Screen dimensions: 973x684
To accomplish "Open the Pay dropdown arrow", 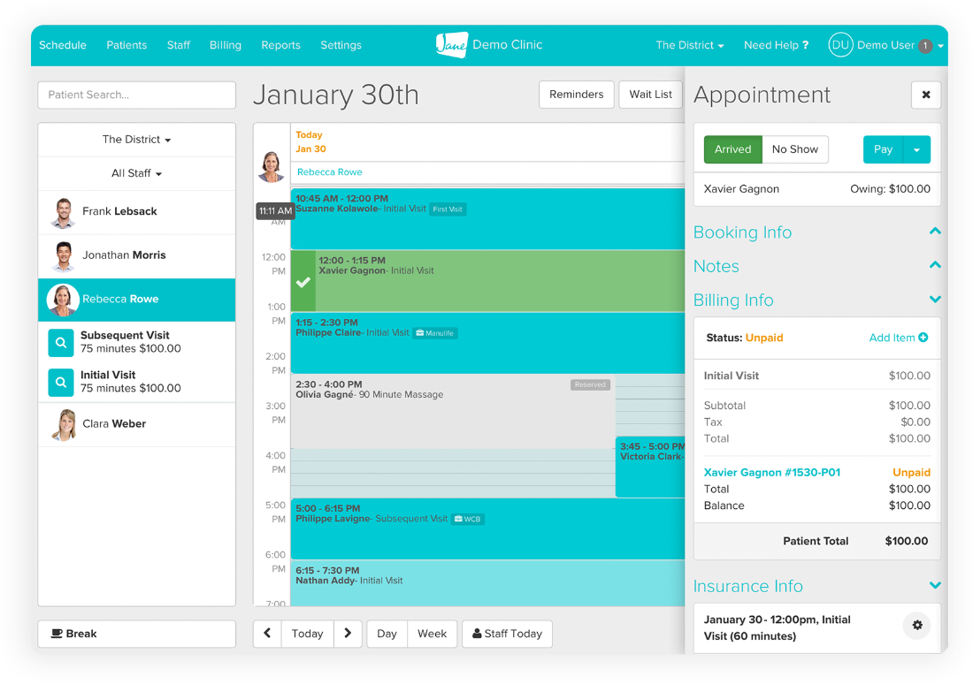I will point(916,150).
